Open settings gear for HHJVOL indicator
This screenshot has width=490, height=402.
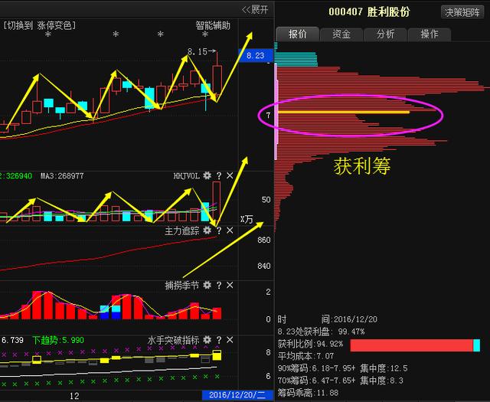207,176
